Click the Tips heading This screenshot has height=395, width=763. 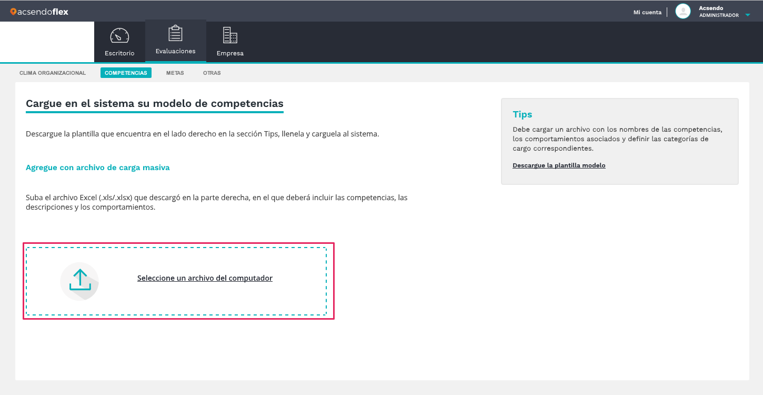tap(523, 114)
